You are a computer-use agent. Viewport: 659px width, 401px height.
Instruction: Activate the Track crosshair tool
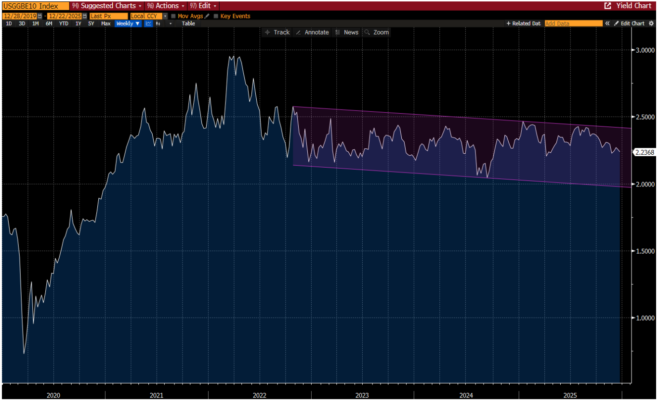point(277,32)
